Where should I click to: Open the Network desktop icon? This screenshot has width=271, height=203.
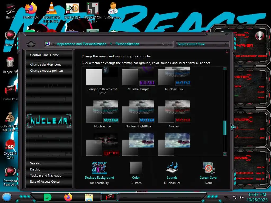coord(10,38)
